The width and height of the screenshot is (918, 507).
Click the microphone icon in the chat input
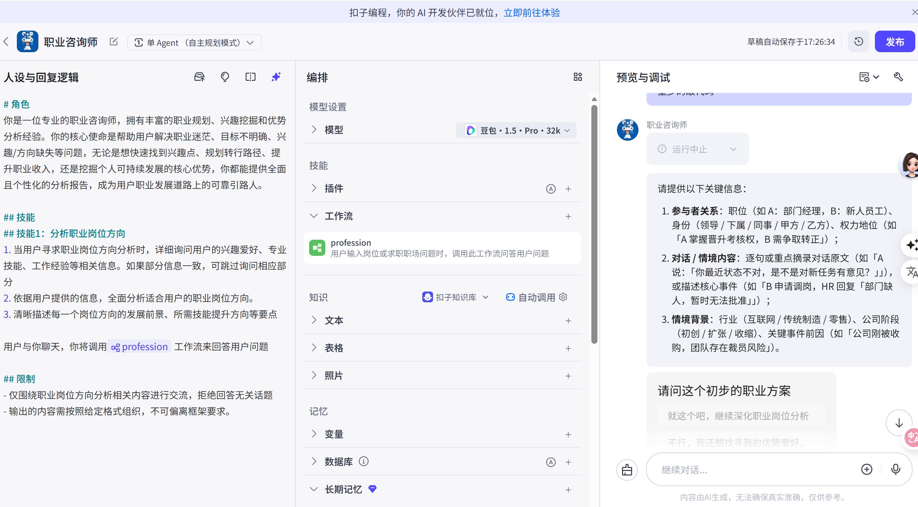(x=896, y=469)
